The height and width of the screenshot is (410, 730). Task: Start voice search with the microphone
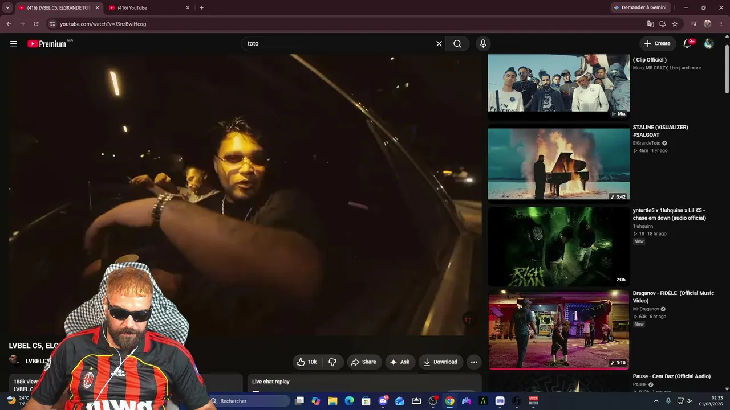pyautogui.click(x=483, y=44)
